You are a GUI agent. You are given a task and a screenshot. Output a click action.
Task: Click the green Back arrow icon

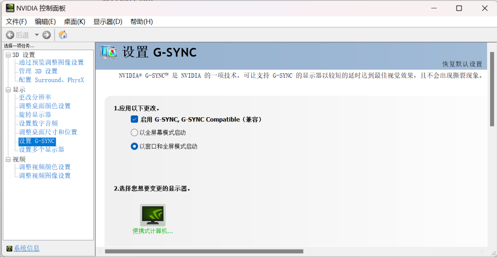(10, 35)
